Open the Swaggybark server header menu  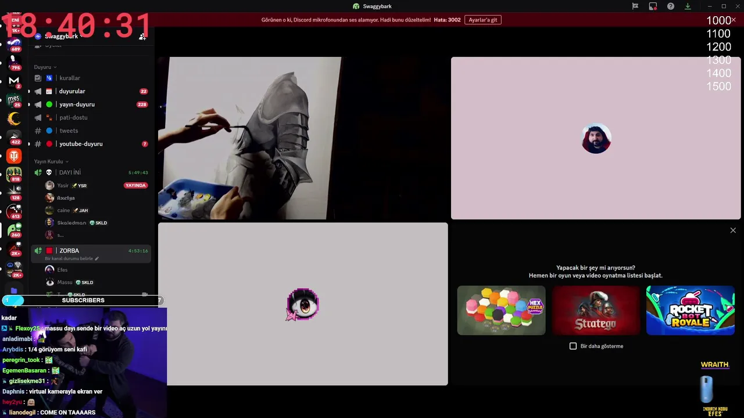coord(61,36)
